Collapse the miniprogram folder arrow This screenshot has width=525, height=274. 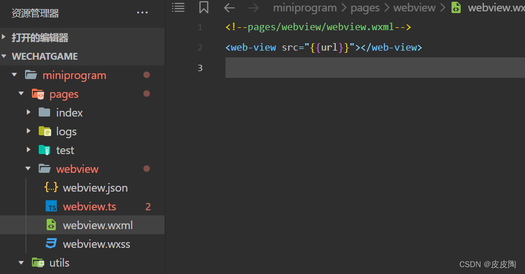coord(14,75)
